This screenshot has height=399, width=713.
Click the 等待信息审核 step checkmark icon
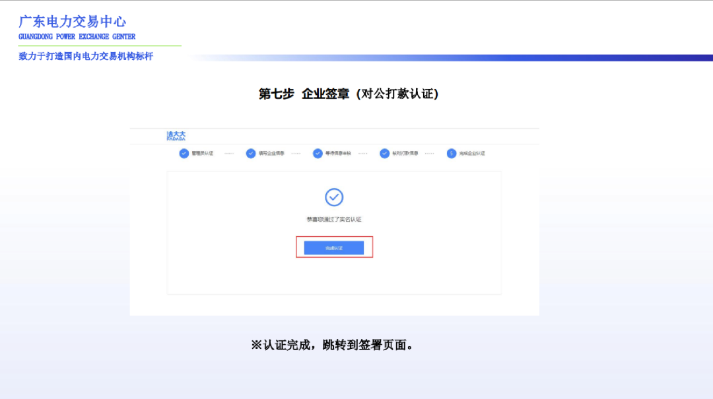(318, 153)
